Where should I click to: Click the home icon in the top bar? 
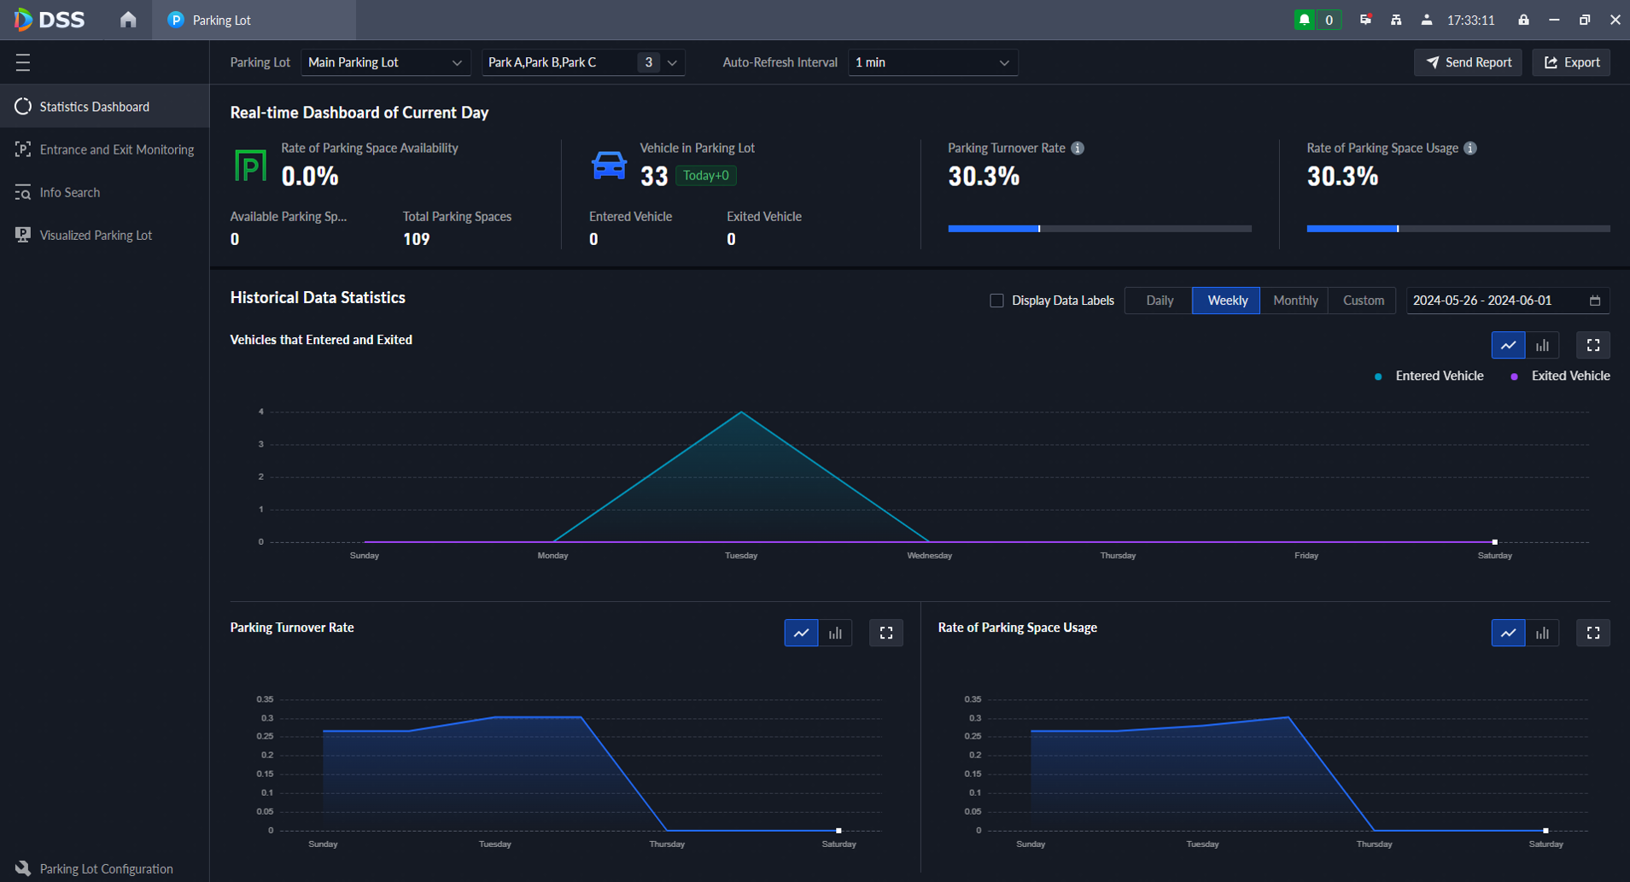click(x=128, y=20)
